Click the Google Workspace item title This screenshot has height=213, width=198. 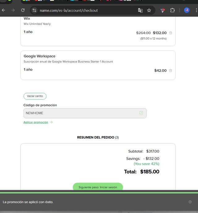click(x=40, y=56)
